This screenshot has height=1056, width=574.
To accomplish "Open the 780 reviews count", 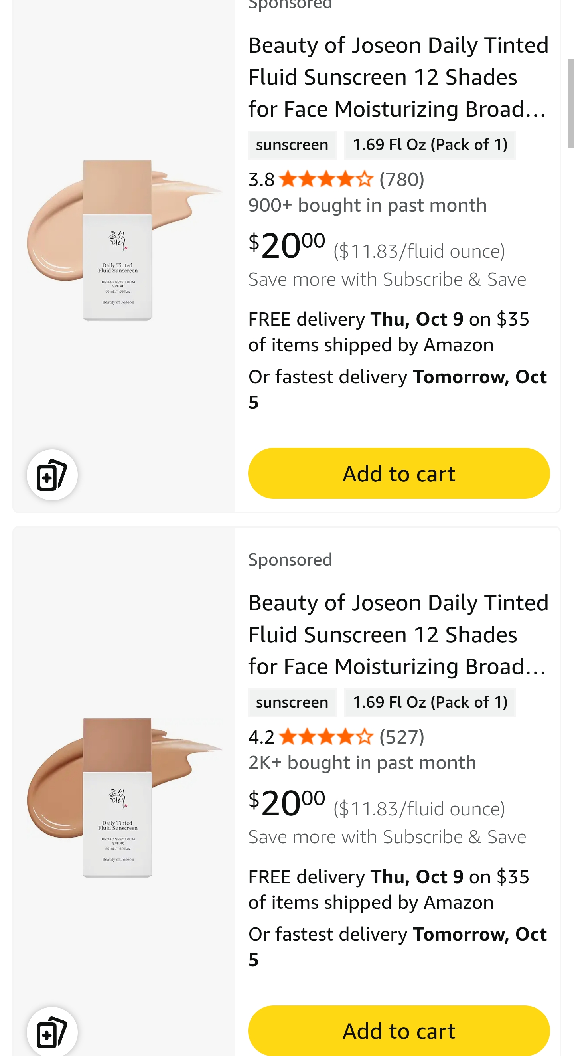I will coord(402,180).
